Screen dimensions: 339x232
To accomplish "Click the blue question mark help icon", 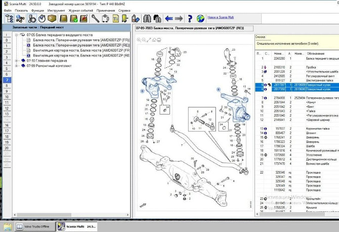I will [x=190, y=19].
